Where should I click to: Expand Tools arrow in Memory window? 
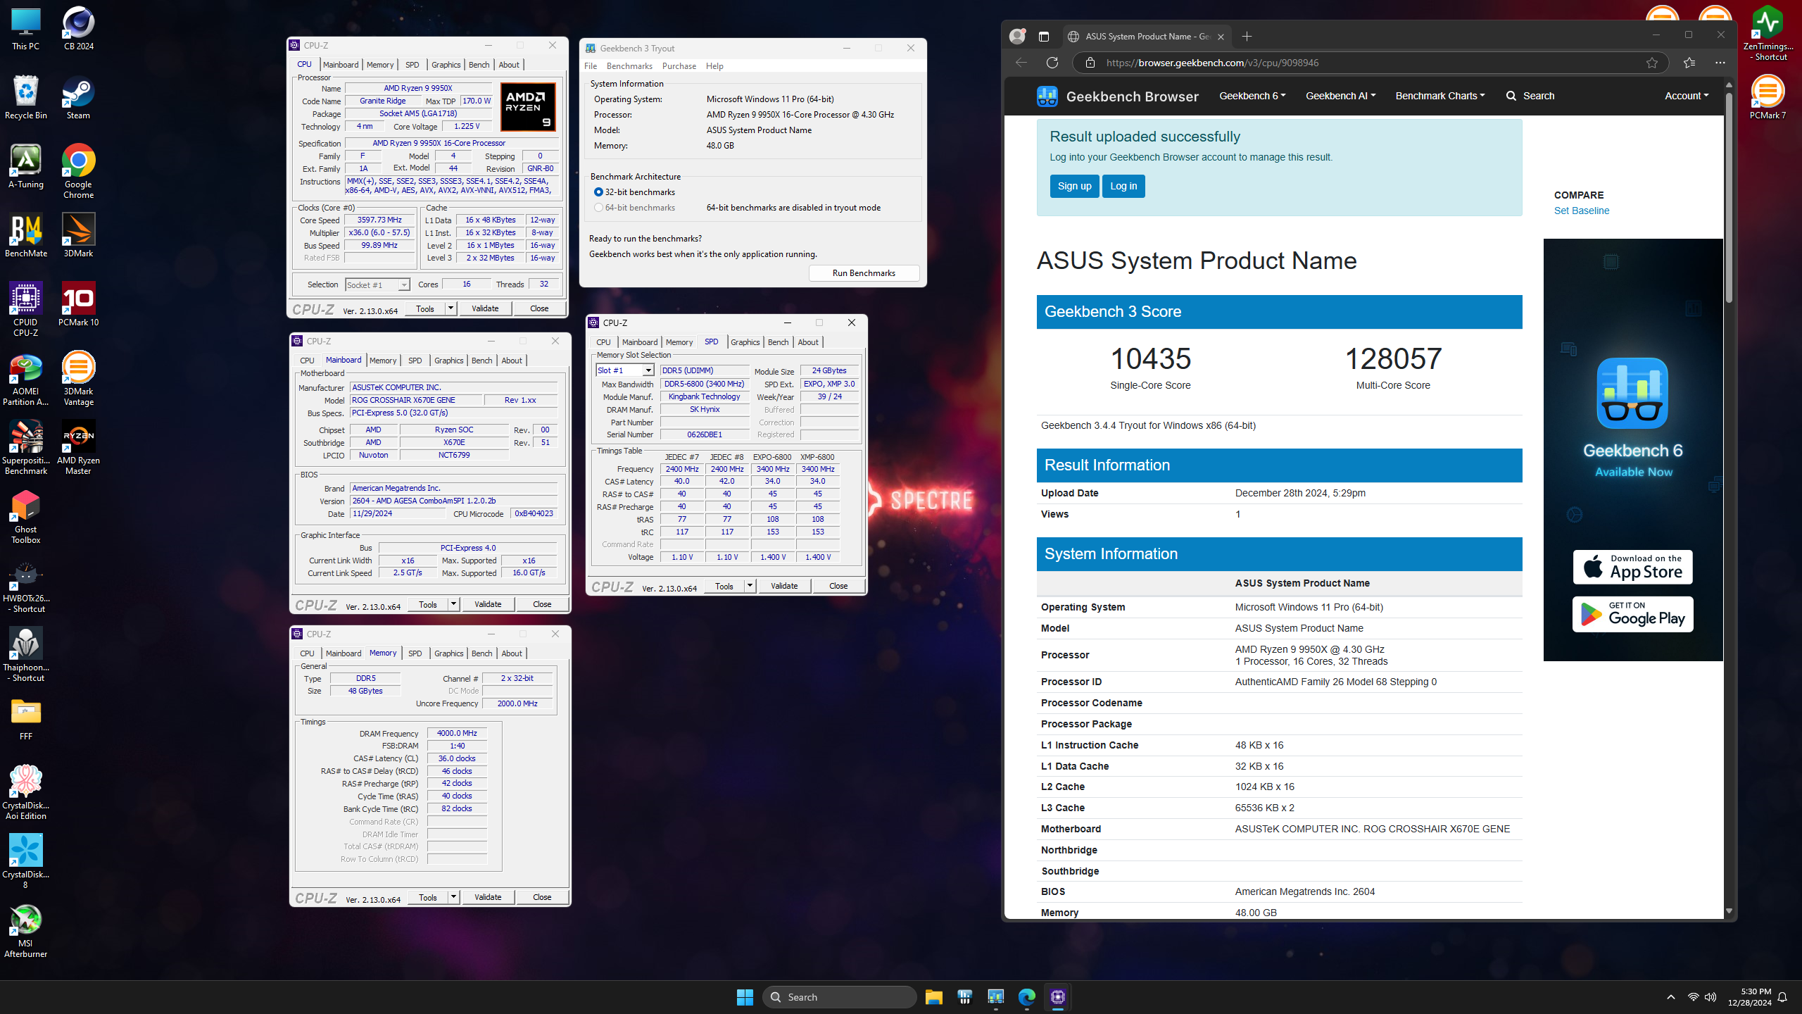(453, 897)
